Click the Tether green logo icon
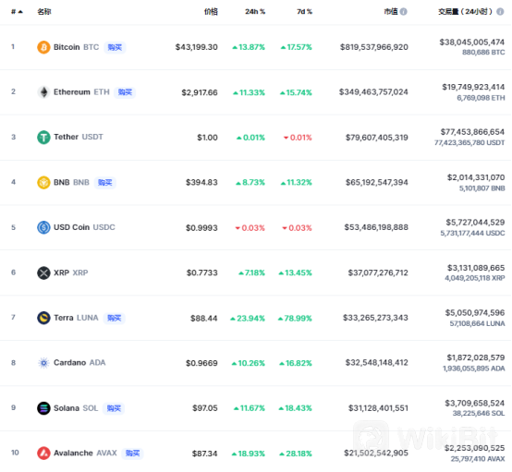The height and width of the screenshot is (472, 512). 43,137
